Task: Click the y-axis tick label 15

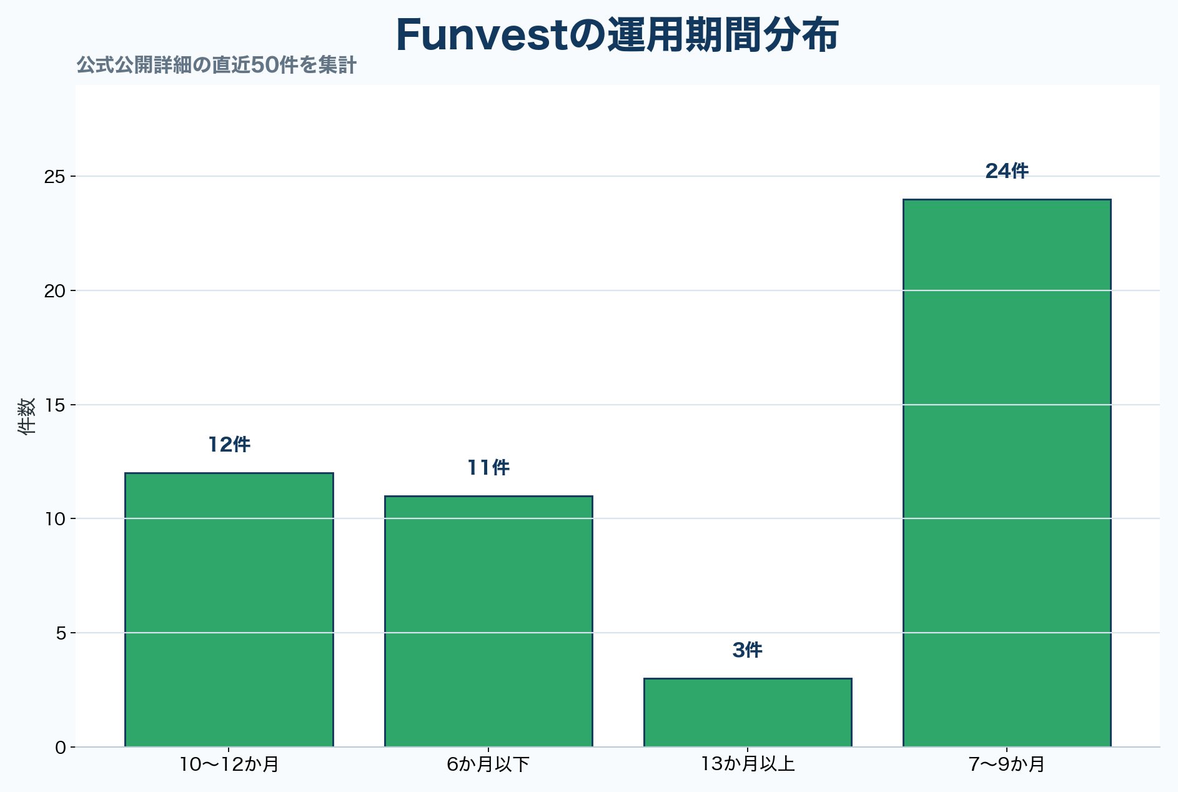Action: click(x=55, y=405)
